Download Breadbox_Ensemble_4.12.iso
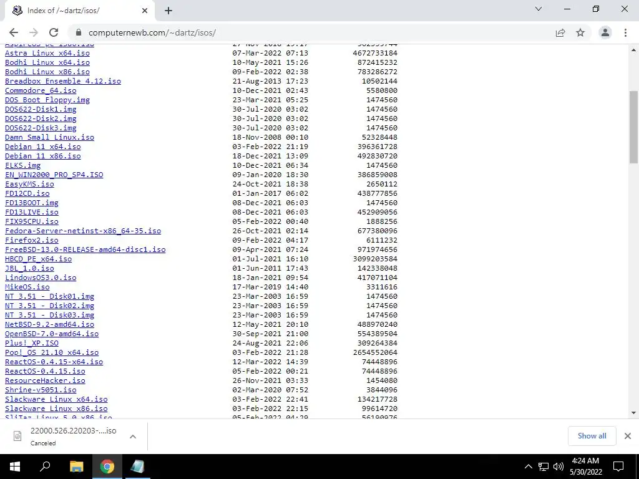639x479 pixels. tap(63, 81)
